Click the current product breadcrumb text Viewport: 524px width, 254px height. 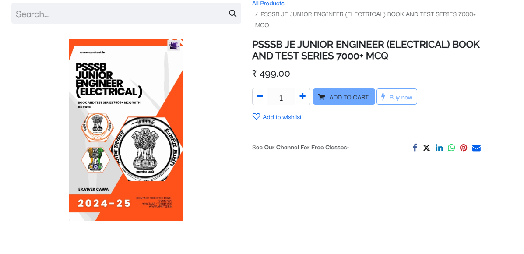pos(365,19)
